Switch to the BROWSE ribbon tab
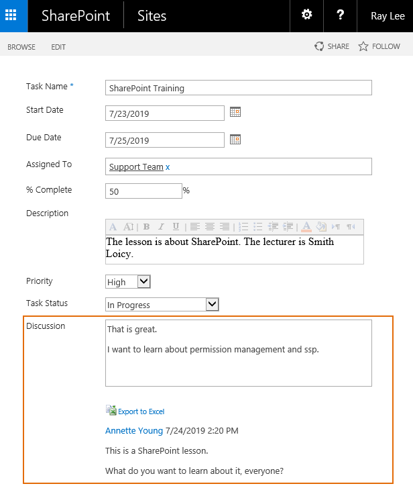Screen dimensions: 413x488 click(x=21, y=47)
